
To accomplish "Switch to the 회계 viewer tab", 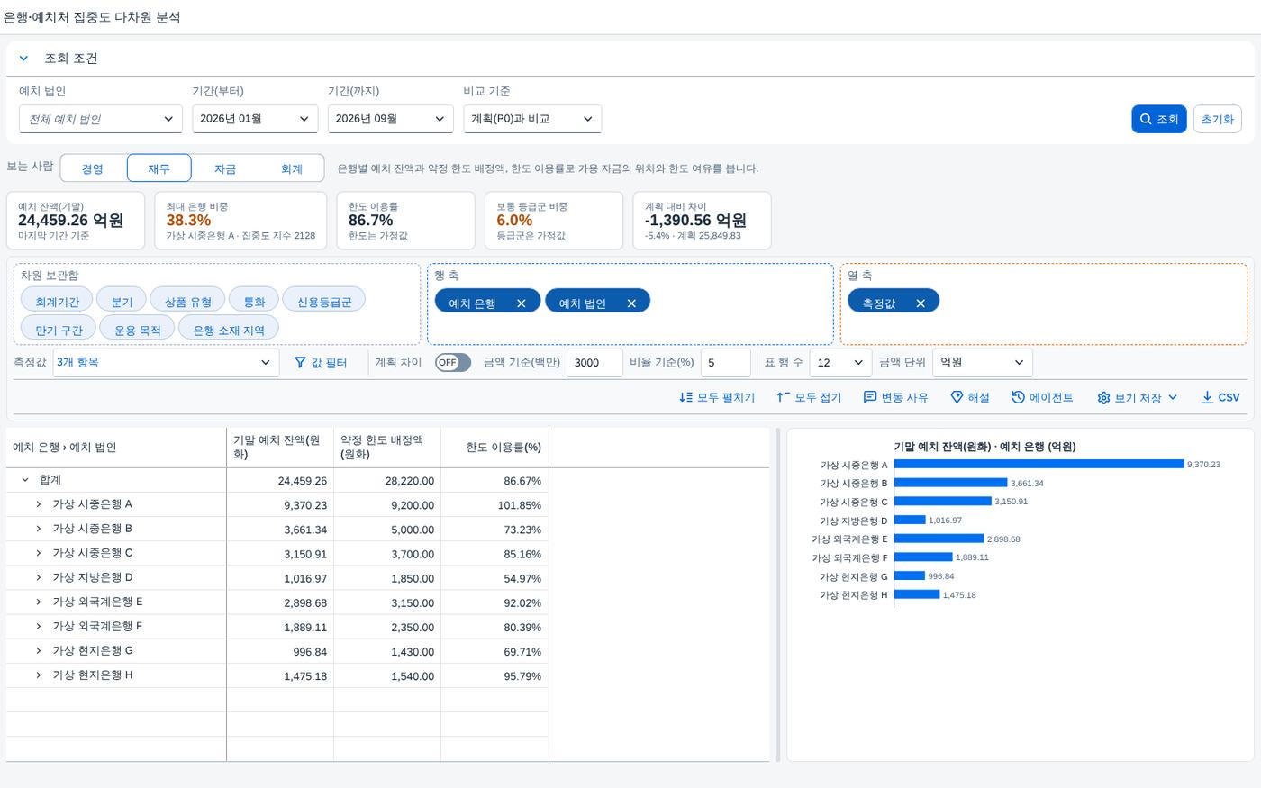I will coord(292,168).
